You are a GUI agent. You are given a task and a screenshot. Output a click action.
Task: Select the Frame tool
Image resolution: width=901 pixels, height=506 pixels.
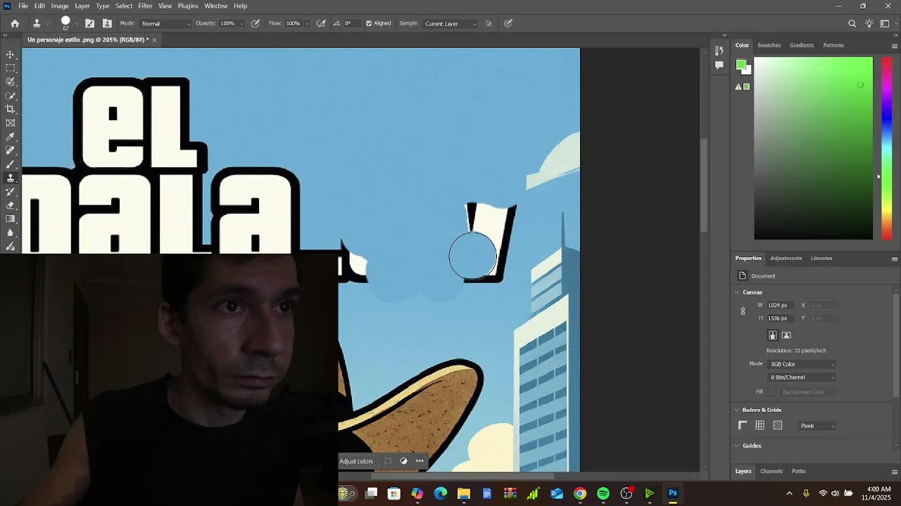[11, 123]
